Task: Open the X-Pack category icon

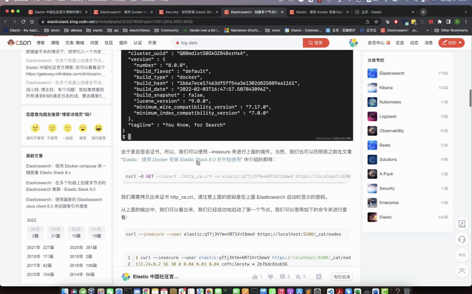Action: (x=372, y=174)
